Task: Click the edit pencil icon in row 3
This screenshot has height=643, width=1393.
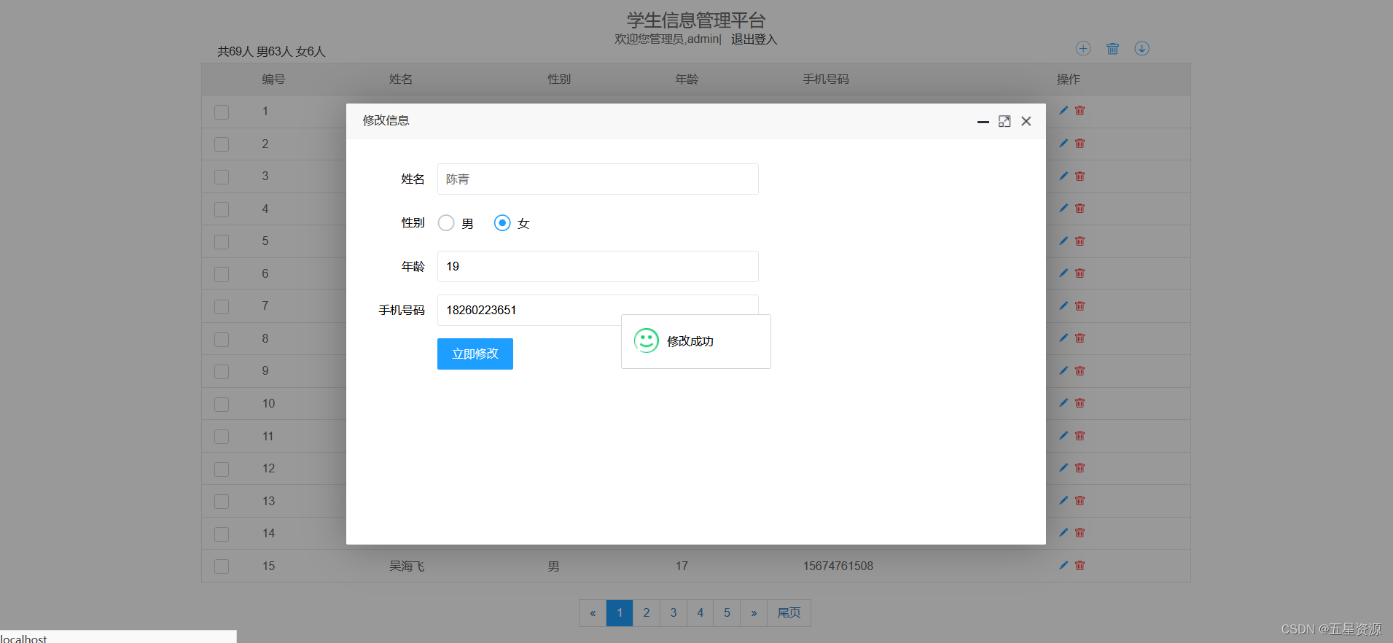Action: (1064, 176)
